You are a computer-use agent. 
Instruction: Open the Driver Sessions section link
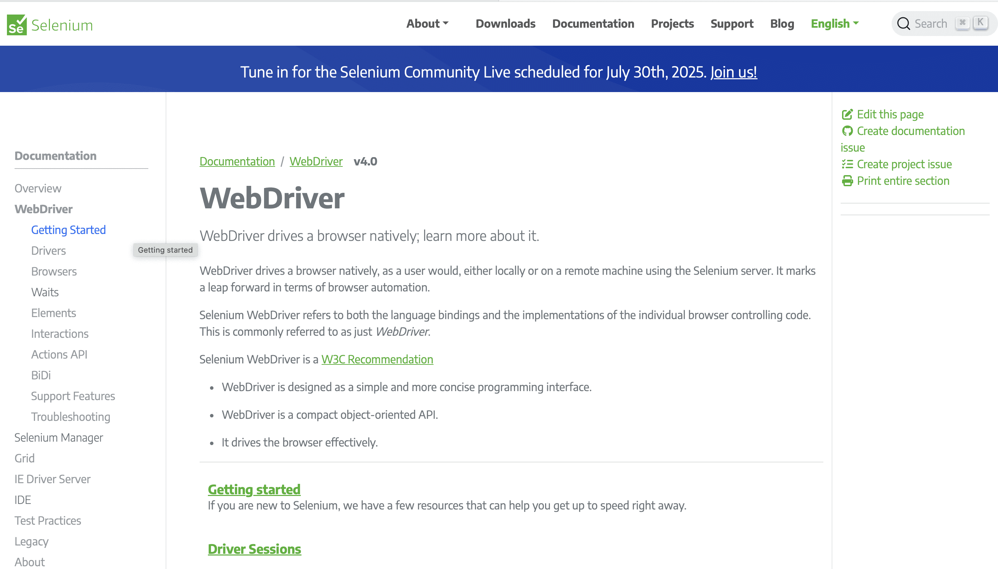click(x=254, y=549)
